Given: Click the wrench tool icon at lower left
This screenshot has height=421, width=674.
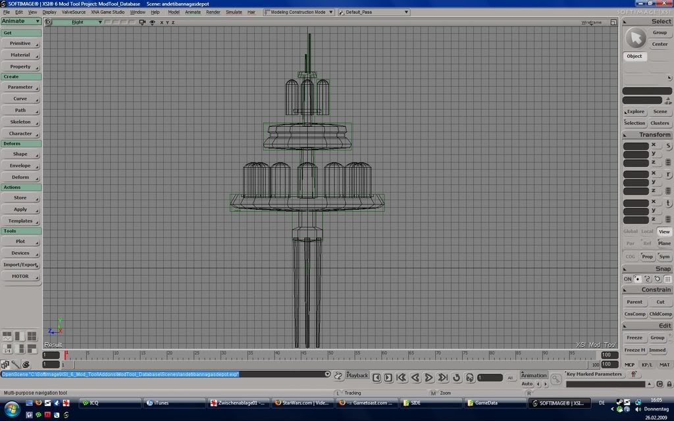Looking at the screenshot, I should (x=16, y=364).
